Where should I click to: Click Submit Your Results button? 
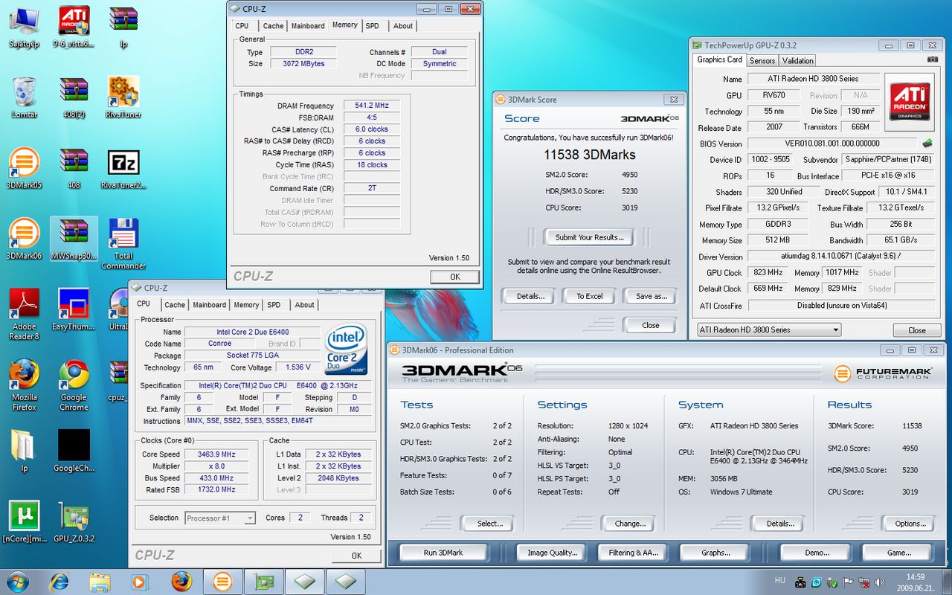pyautogui.click(x=589, y=237)
